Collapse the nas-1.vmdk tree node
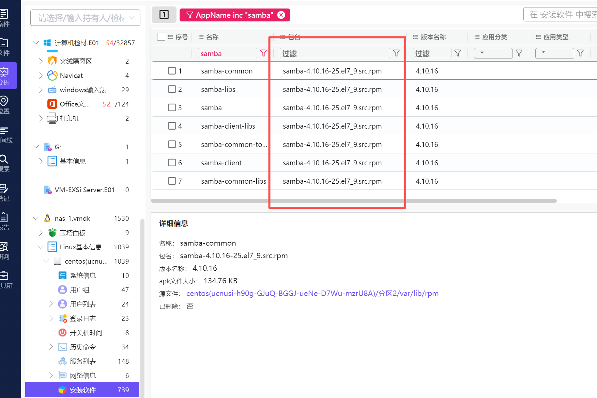This screenshot has width=597, height=398. 36,218
